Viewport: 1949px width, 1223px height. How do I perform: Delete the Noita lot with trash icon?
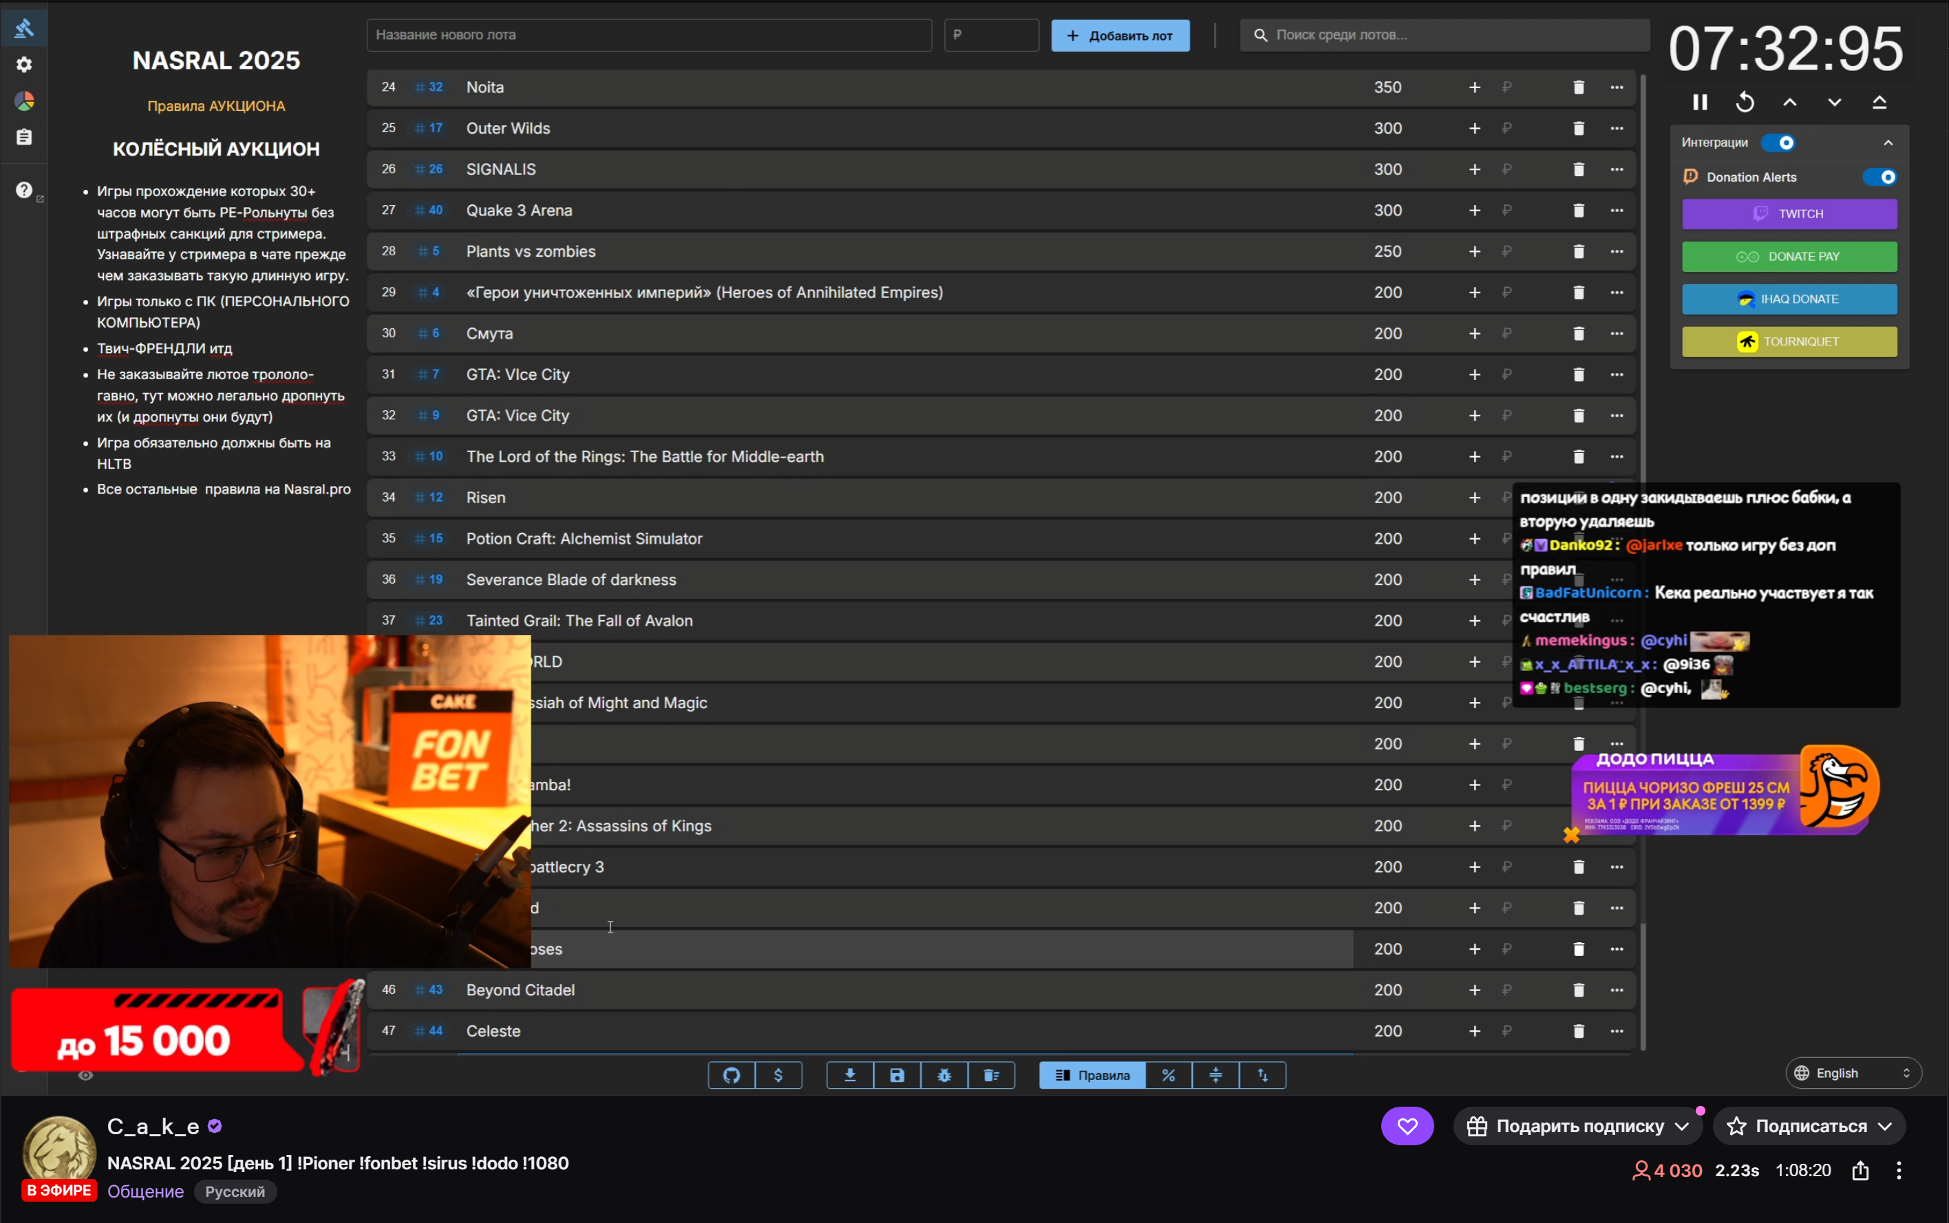pos(1578,87)
